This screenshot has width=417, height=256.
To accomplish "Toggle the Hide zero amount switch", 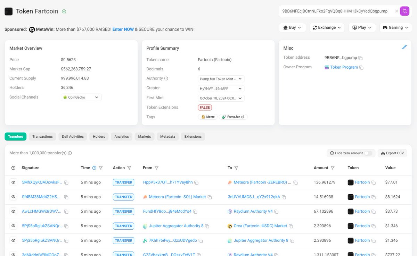I will click(x=368, y=153).
